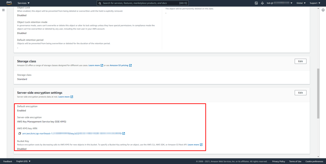This screenshot has height=164, width=326.
Task: Open the KMS key ARN link
Action: 72,133
